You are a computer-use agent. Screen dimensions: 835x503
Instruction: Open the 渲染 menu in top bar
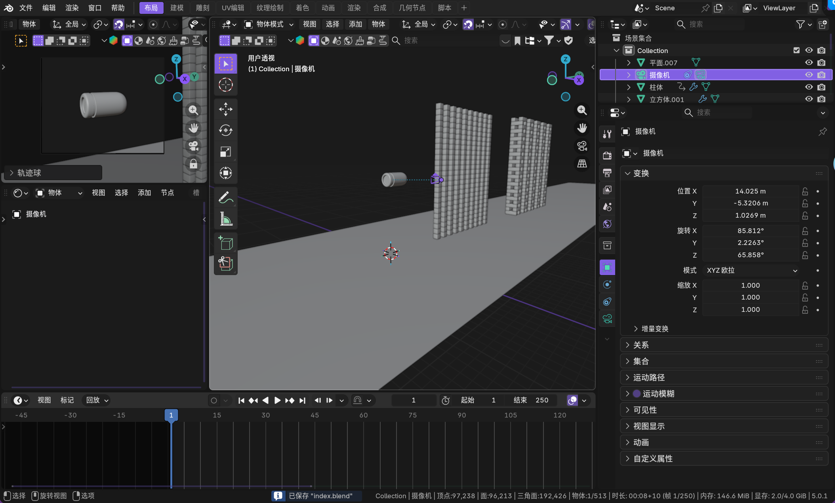(72, 8)
